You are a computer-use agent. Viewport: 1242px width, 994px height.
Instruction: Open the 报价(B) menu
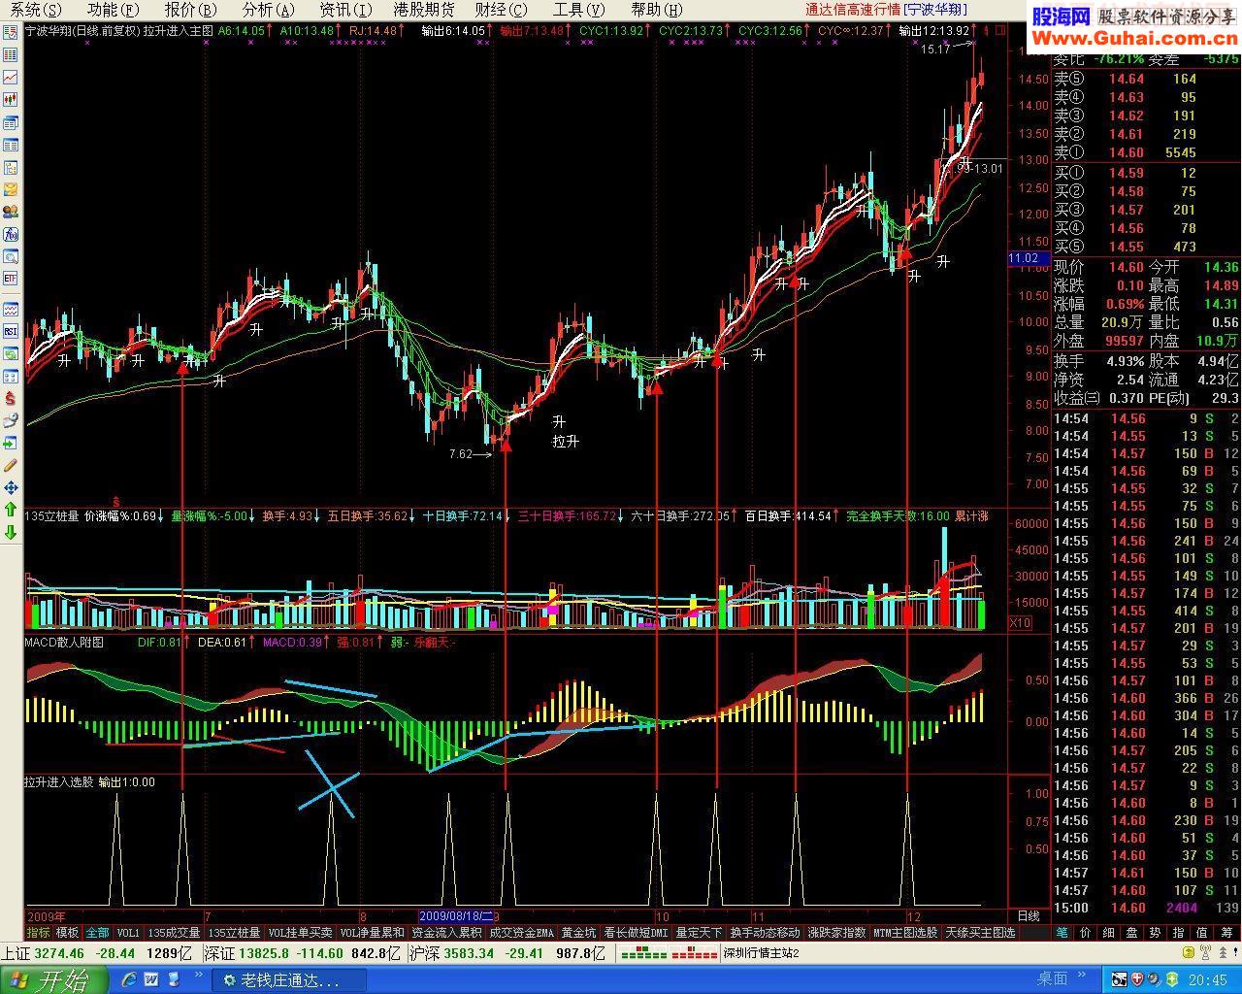point(190,10)
